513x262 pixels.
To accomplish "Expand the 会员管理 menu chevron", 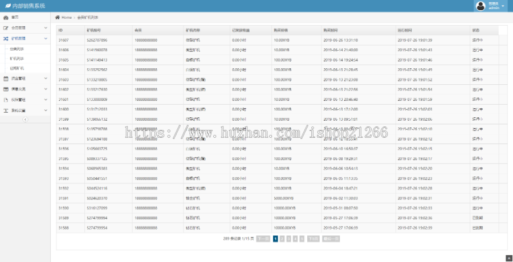I will (x=46, y=28).
